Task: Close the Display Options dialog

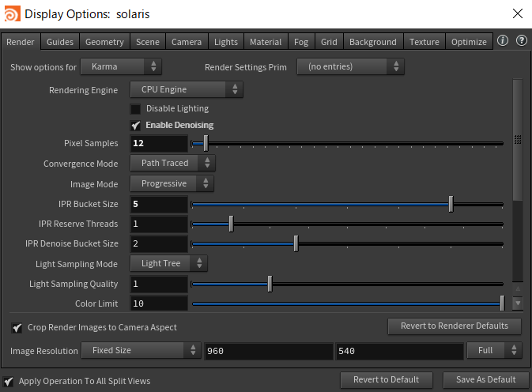Action: point(518,13)
